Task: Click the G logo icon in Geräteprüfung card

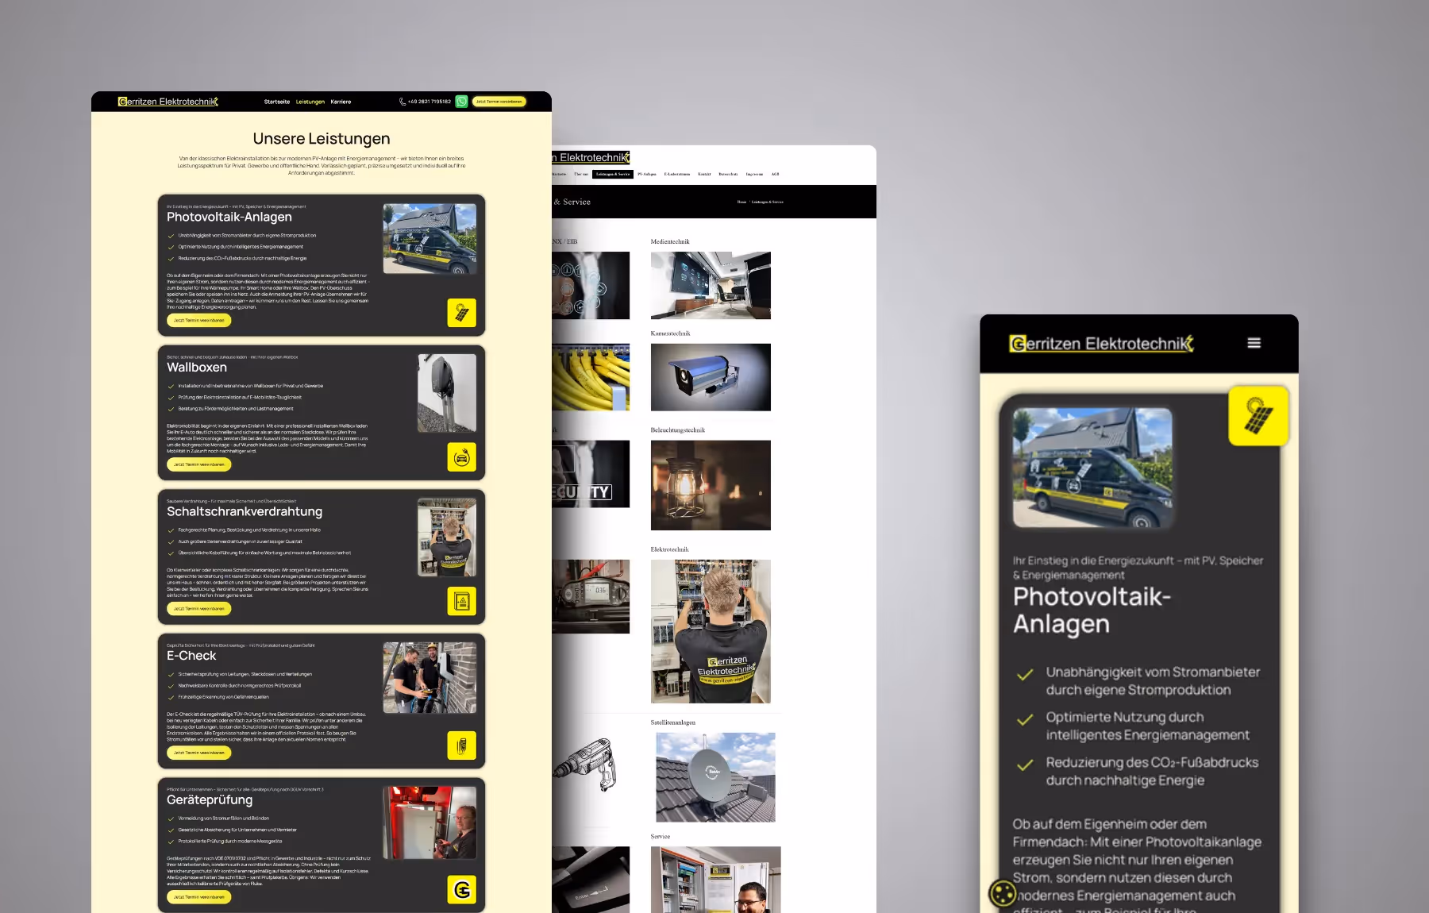Action: point(461,890)
